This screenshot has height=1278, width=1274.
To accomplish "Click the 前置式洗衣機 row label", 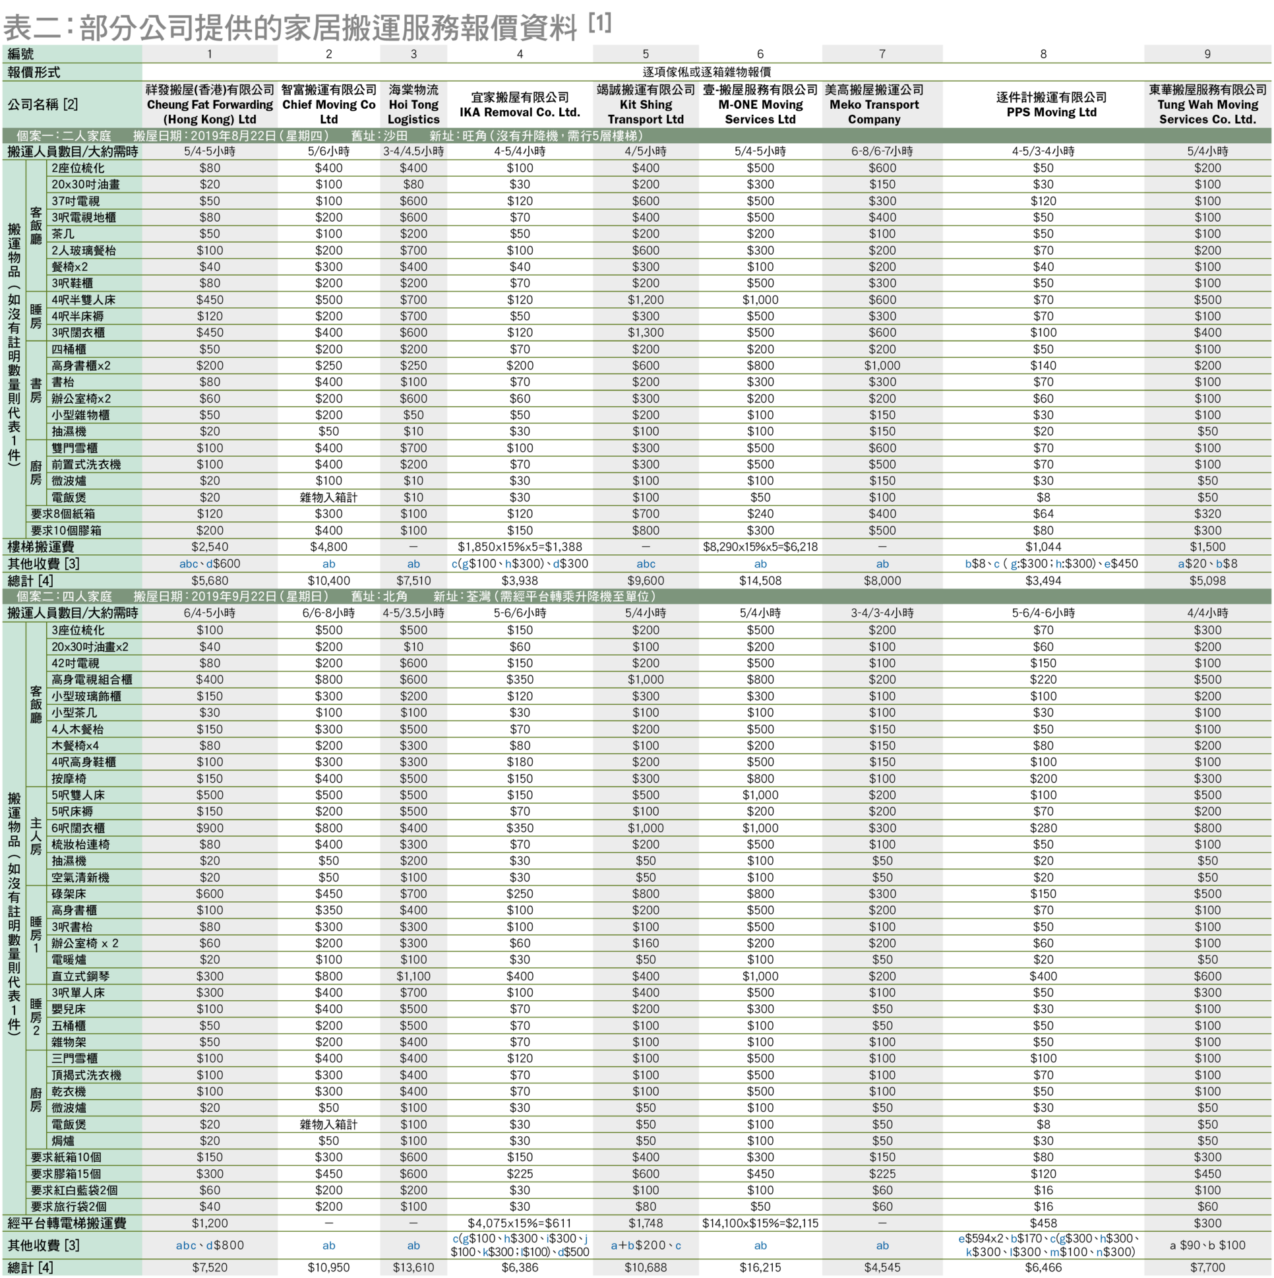I will click(86, 464).
